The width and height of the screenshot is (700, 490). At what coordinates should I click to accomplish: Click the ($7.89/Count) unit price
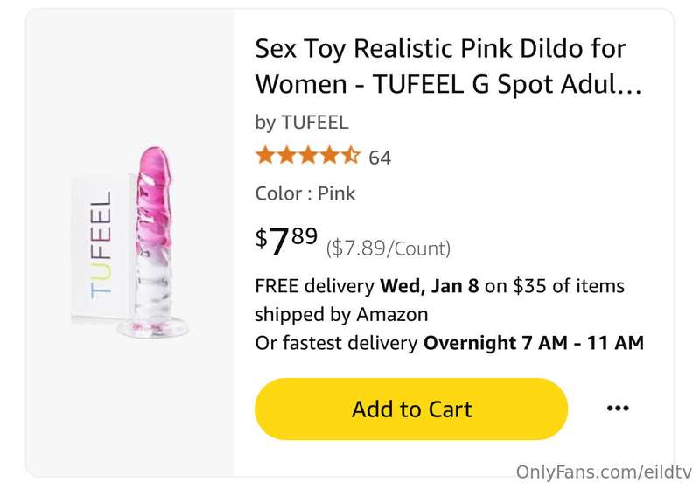point(388,248)
